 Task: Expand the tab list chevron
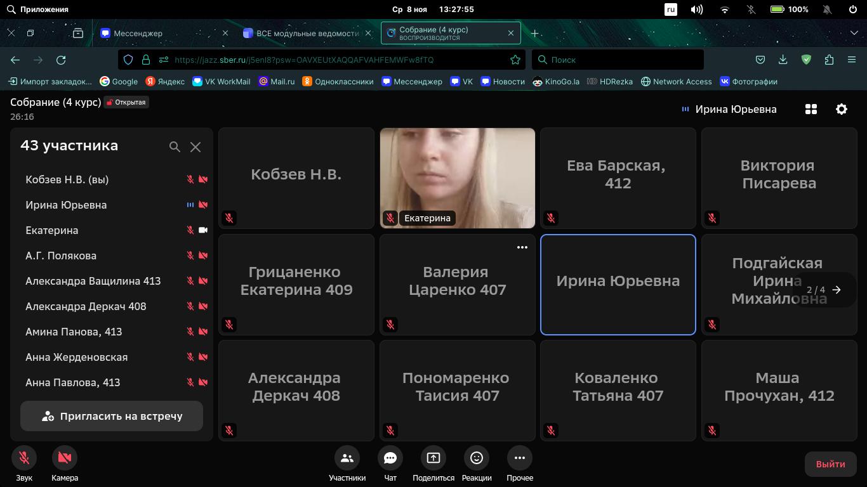click(854, 33)
